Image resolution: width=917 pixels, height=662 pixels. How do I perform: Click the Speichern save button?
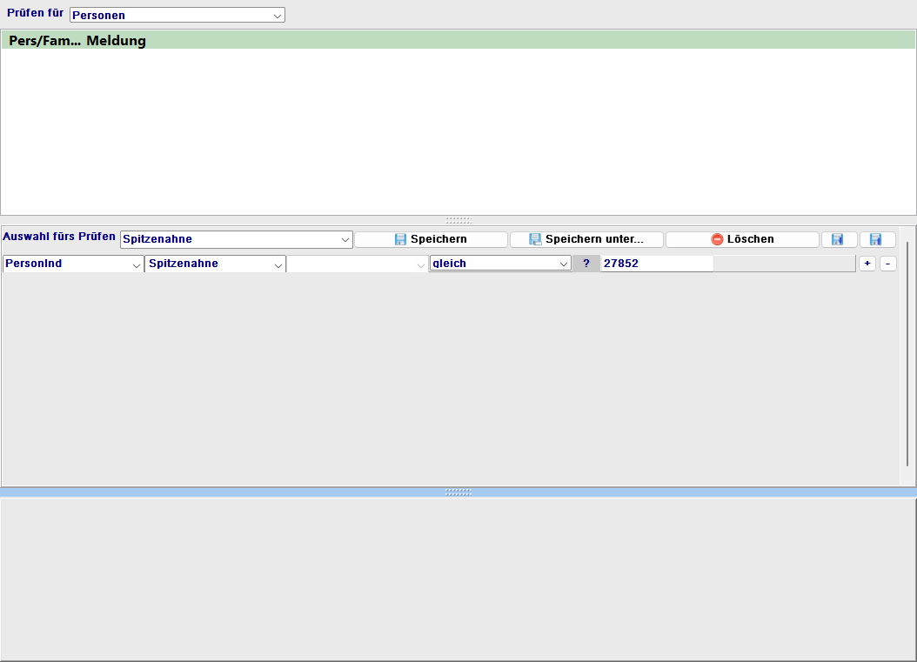coord(431,239)
